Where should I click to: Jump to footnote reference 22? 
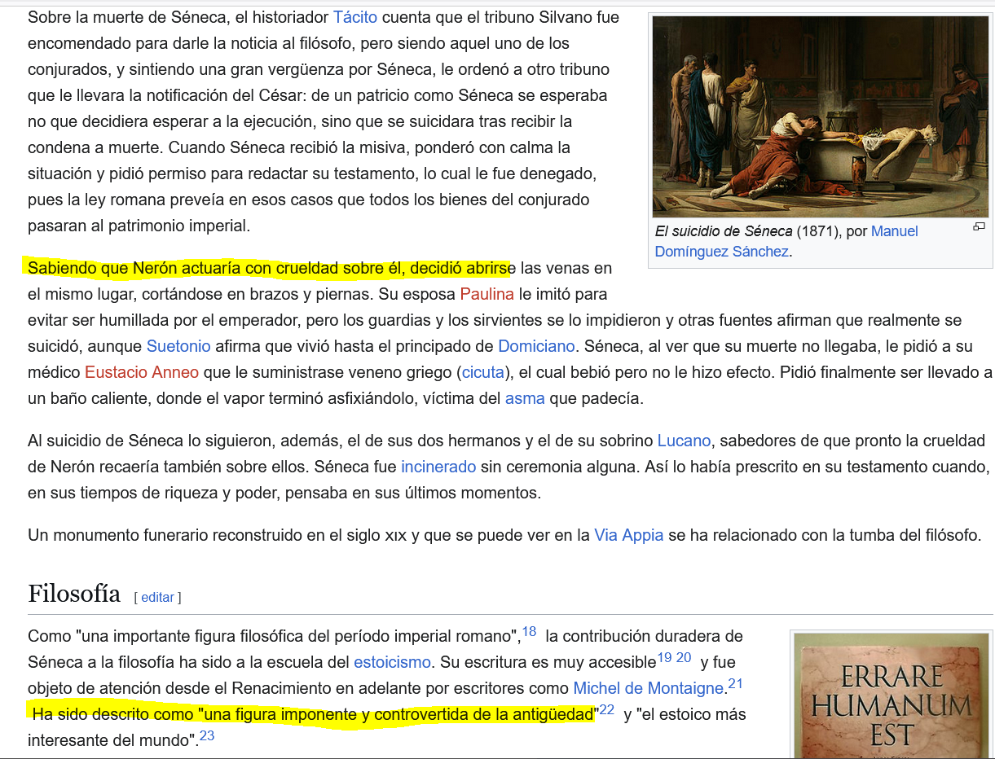(x=607, y=709)
